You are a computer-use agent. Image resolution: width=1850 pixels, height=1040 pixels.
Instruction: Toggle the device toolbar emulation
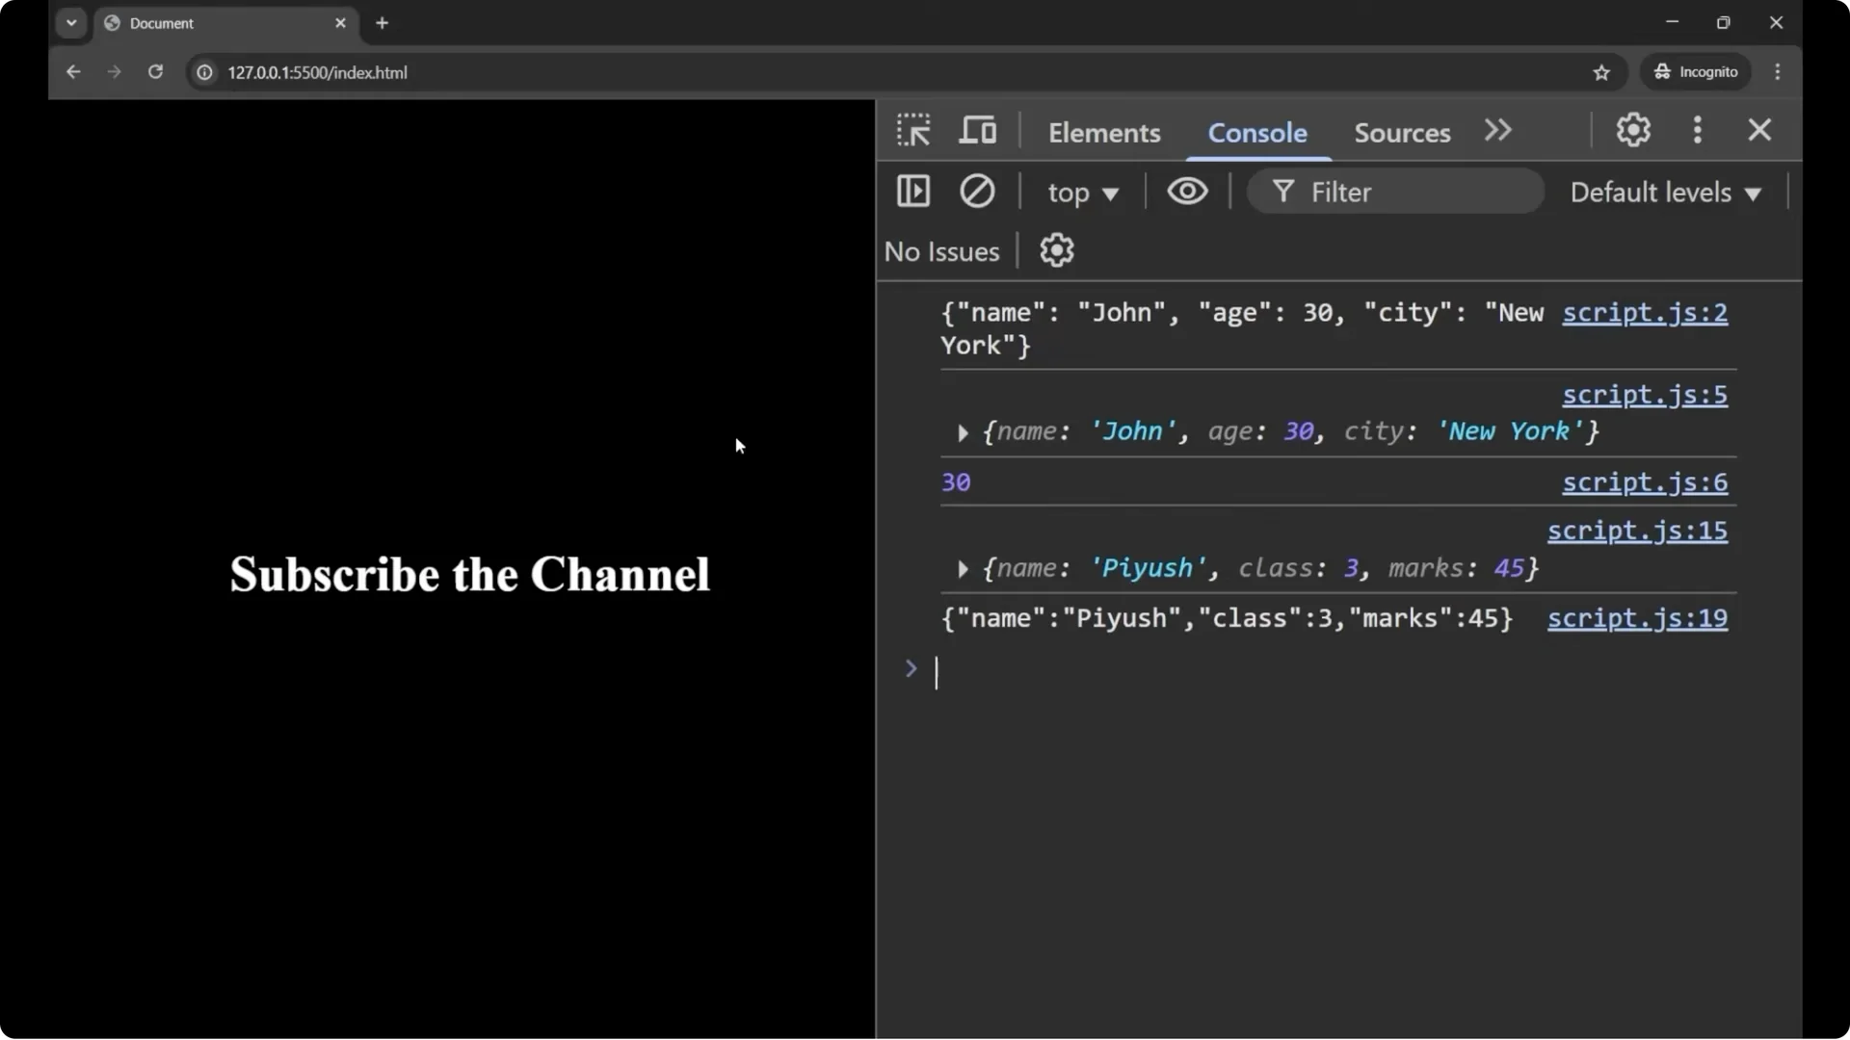978,129
